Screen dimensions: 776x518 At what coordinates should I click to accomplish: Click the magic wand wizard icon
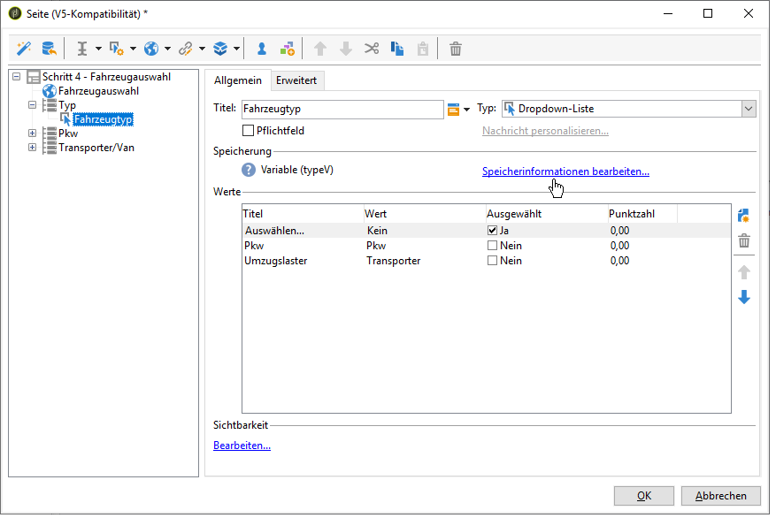point(25,49)
